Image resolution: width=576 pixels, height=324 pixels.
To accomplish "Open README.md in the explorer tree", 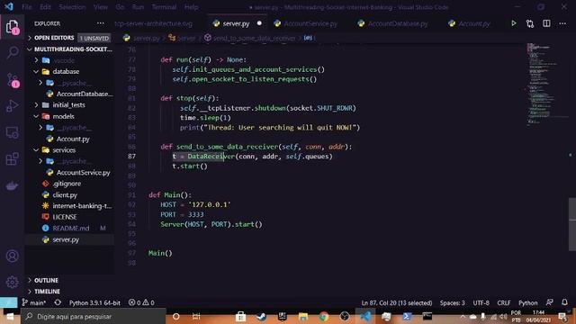I will click(x=70, y=228).
